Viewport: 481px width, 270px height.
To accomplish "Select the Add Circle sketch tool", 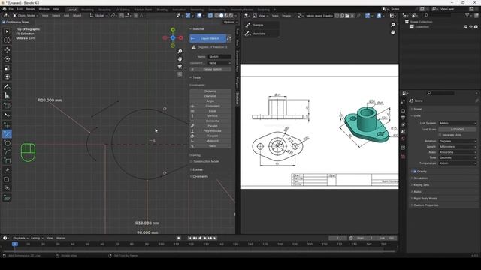I will click(7, 143).
